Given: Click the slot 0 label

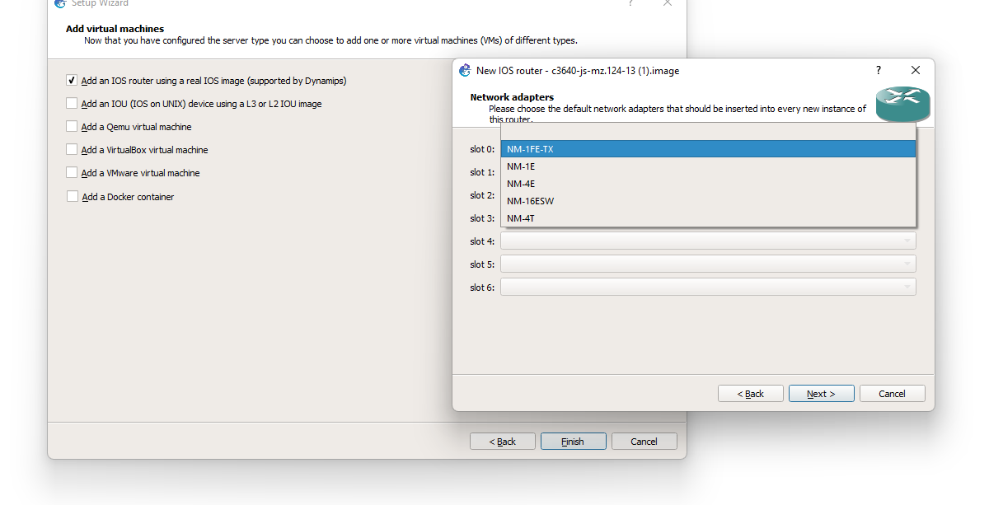Looking at the screenshot, I should click(482, 149).
